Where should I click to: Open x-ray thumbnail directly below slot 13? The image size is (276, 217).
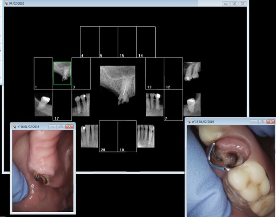click(x=154, y=105)
